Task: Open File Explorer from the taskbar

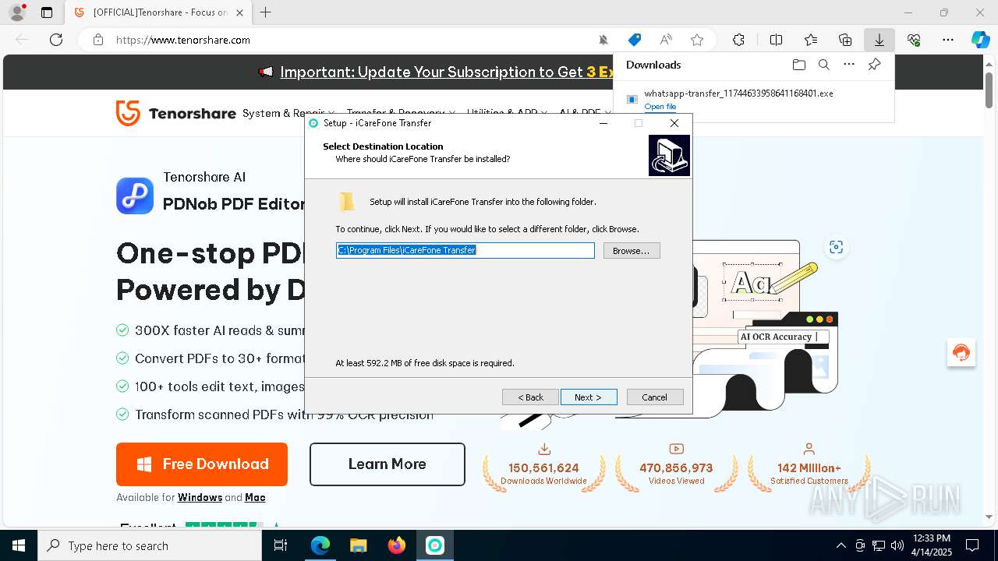Action: pyautogui.click(x=359, y=545)
